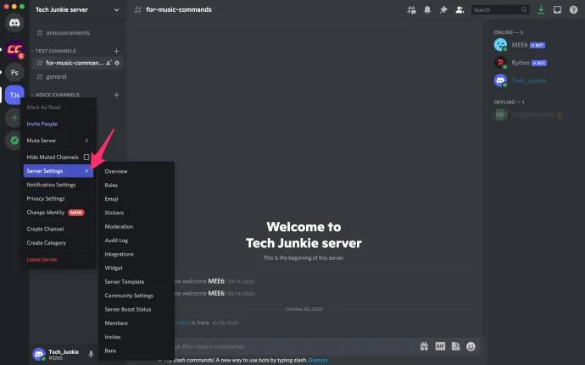Screen dimensions: 585x365
Task: Toggle the Hide Muted Channels checkbox
Action: tap(86, 157)
